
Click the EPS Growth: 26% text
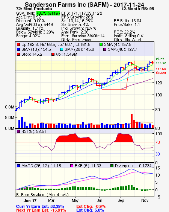pos(77,17)
